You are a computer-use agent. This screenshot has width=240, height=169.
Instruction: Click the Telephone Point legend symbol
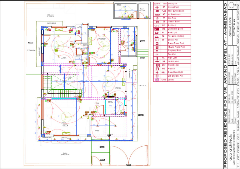click(157, 51)
